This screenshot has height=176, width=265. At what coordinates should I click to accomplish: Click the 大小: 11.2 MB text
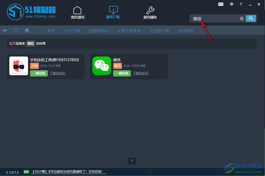tap(50, 66)
